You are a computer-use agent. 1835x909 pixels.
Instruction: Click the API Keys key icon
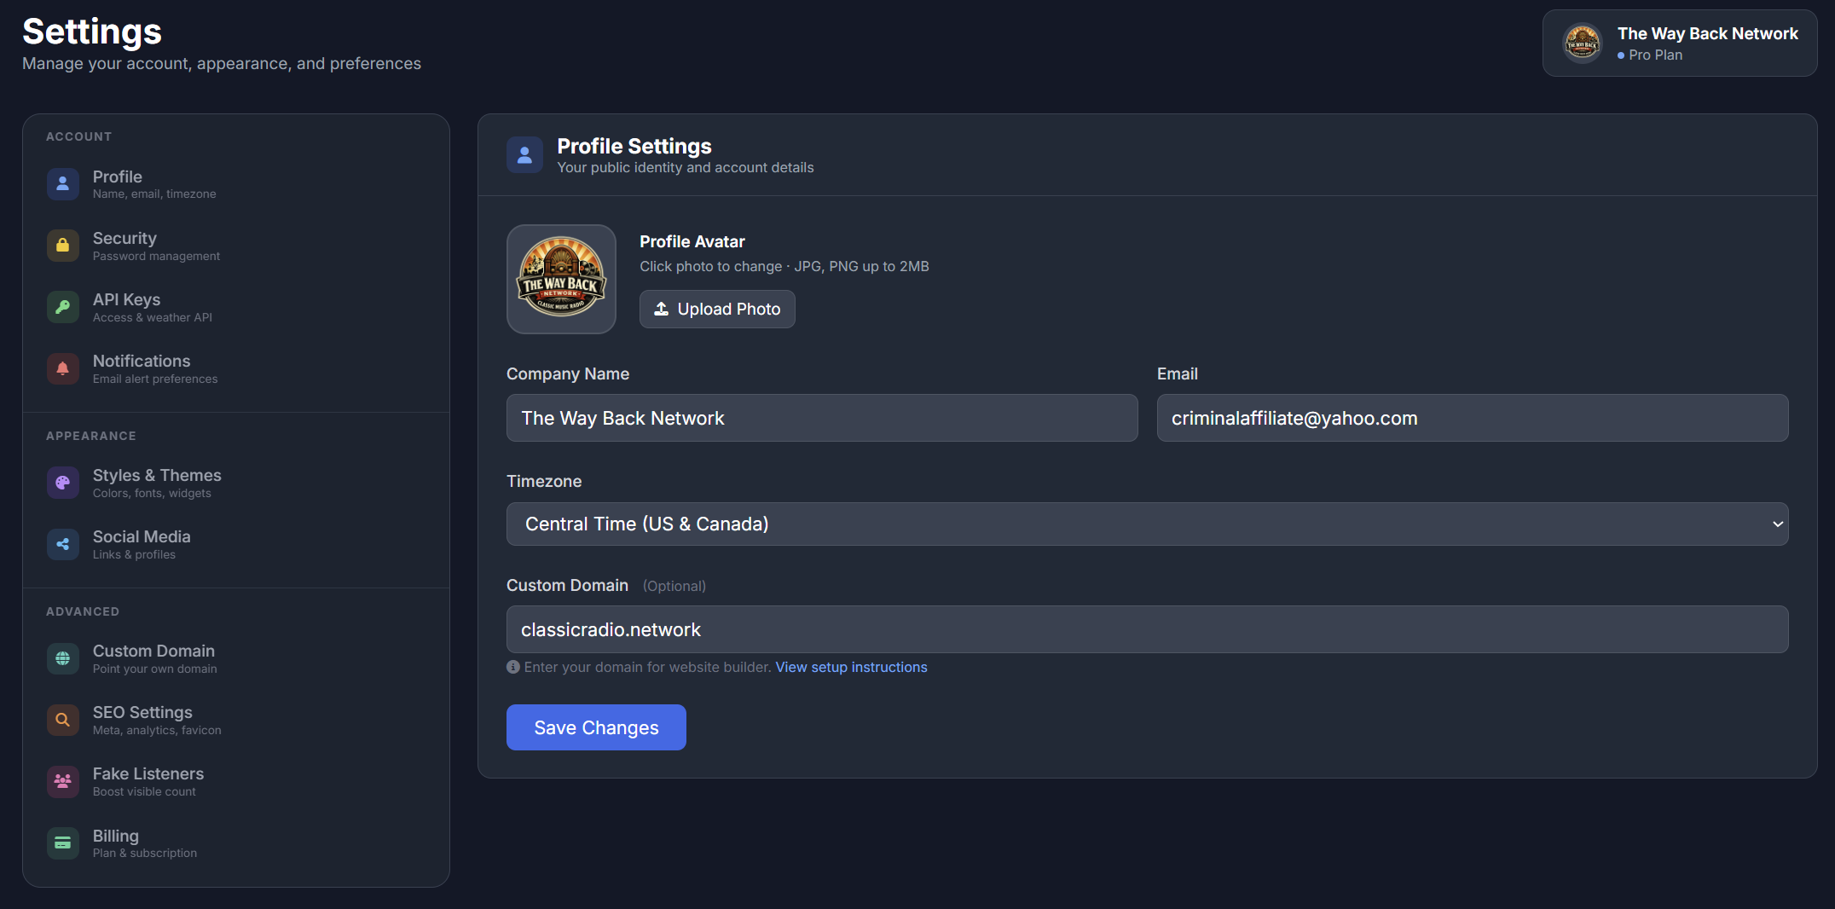(x=62, y=307)
